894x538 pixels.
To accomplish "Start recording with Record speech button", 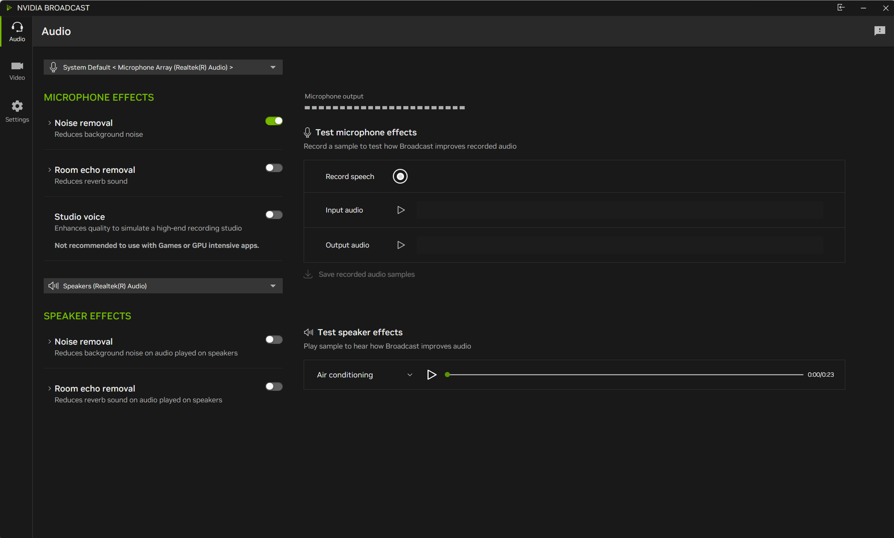I will (400, 176).
